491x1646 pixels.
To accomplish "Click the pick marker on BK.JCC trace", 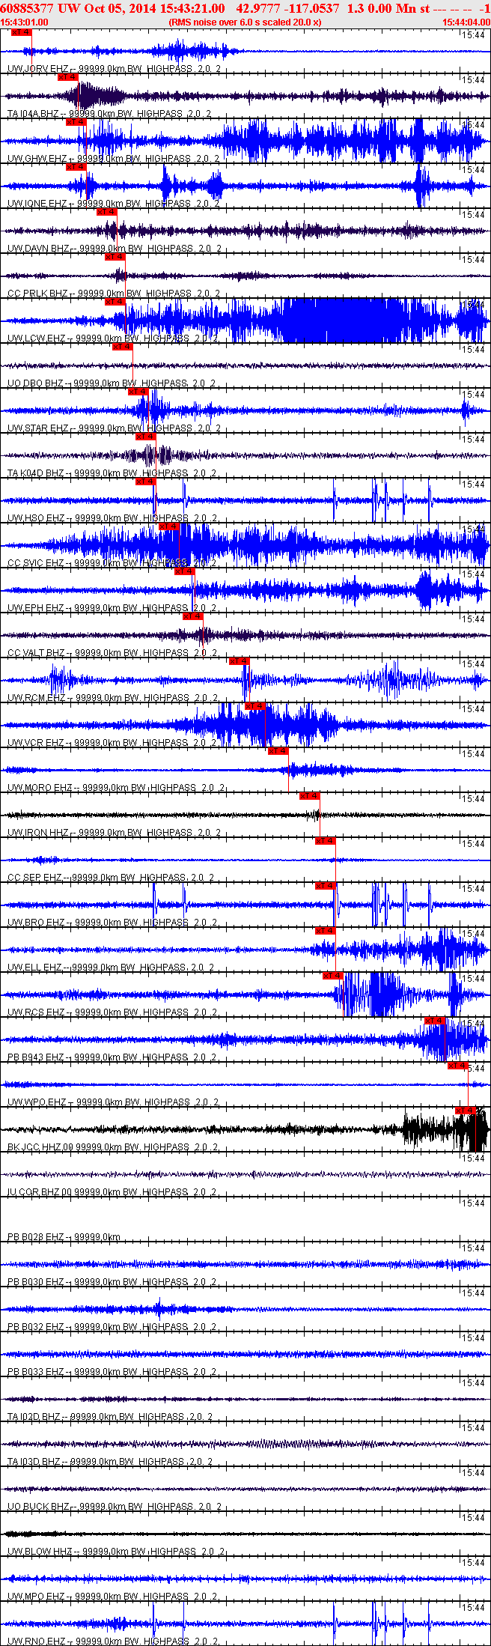I will click(466, 1111).
